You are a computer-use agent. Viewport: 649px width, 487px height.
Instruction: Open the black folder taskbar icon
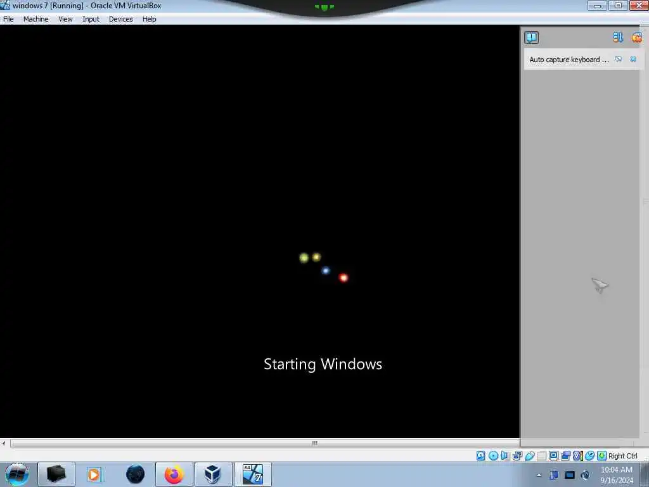[56, 474]
